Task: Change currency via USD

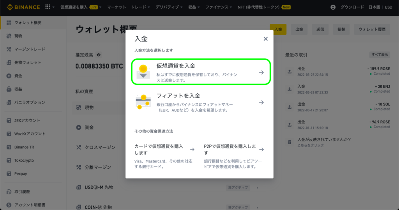Action: point(388,7)
